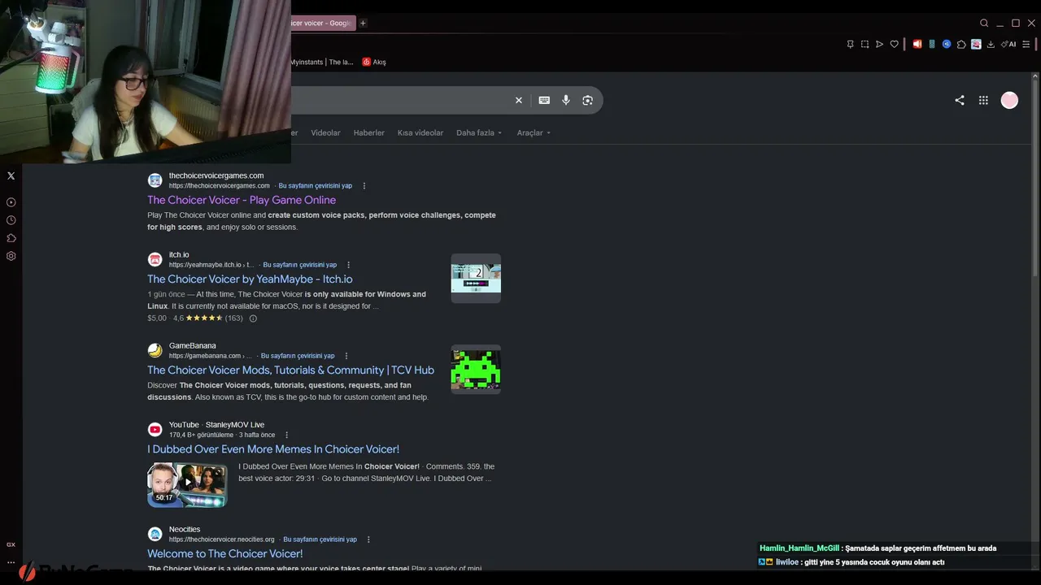Open more options for the Neocities result
The width and height of the screenshot is (1041, 585).
368,539
